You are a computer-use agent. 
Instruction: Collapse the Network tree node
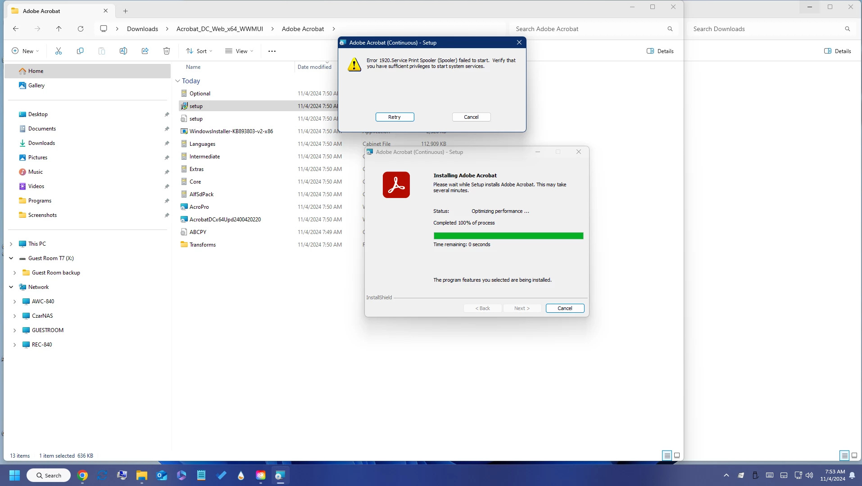coord(11,287)
